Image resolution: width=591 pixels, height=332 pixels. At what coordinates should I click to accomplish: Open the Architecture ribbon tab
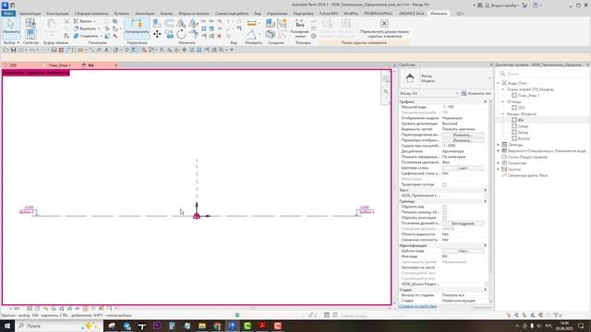30,13
